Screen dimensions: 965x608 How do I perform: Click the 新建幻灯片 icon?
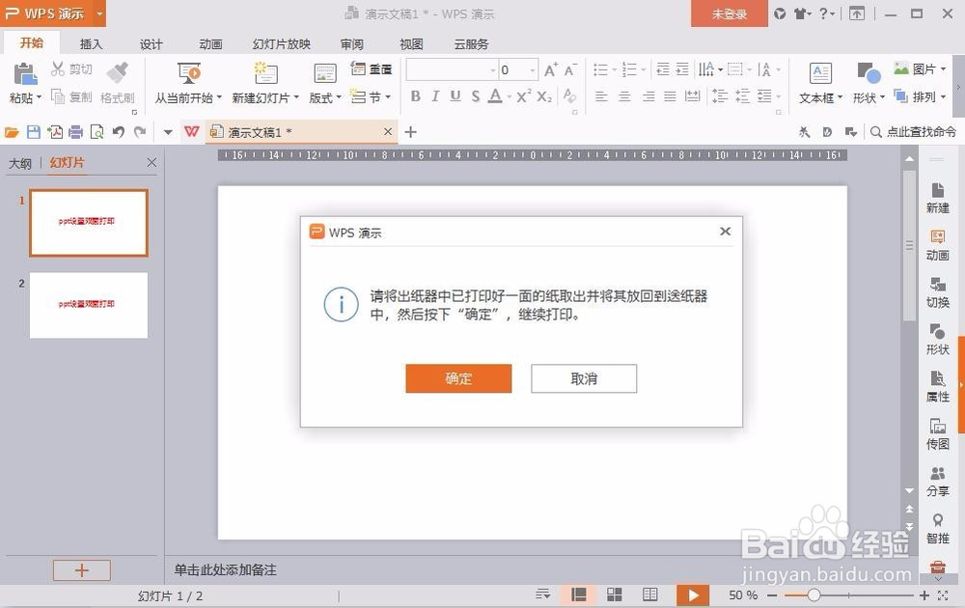click(x=266, y=73)
